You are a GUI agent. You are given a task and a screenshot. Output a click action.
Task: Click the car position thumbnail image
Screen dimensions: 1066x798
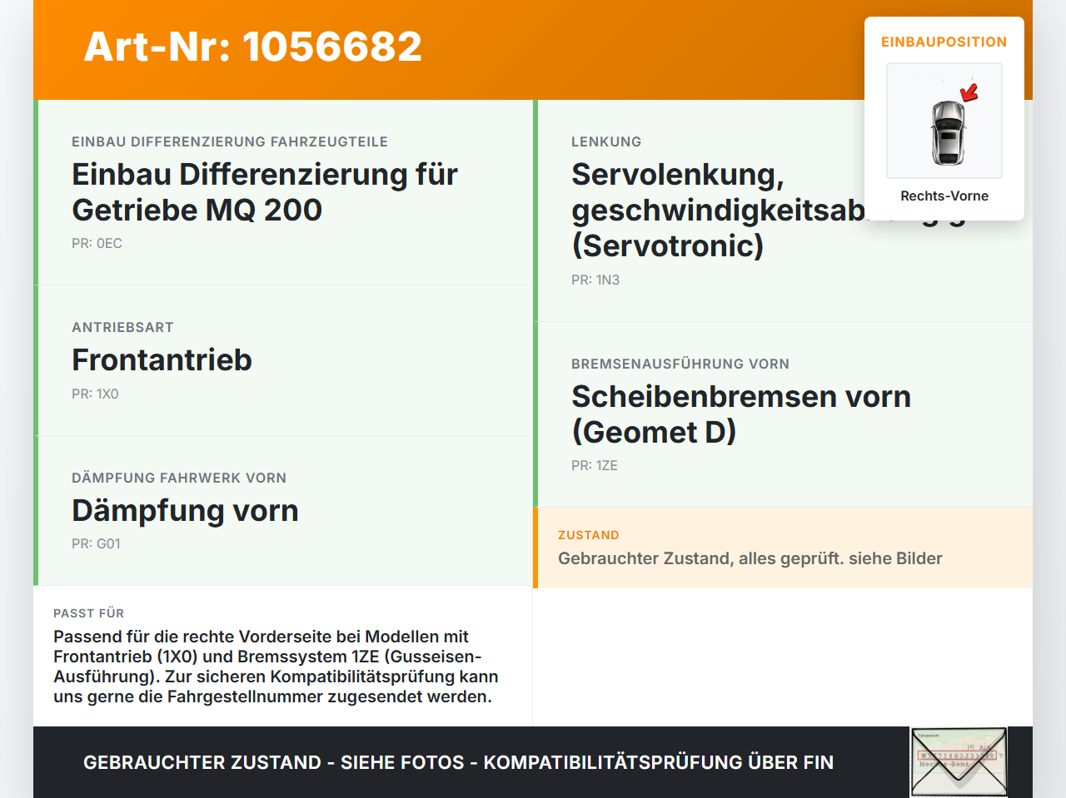point(944,121)
